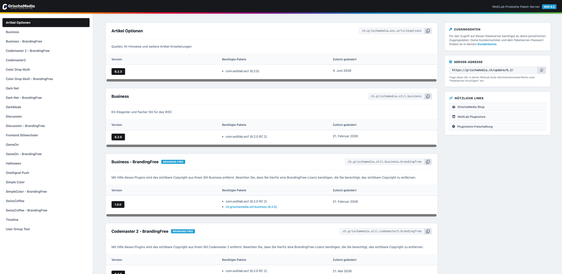Screen dimensions: 562x274
Task: Copy the ch.grischamedia.stil.business package identifier
Action: pos(428,96)
